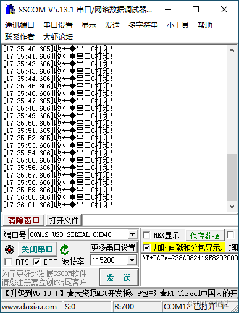Click the COM12 已打开 status text

190,307
